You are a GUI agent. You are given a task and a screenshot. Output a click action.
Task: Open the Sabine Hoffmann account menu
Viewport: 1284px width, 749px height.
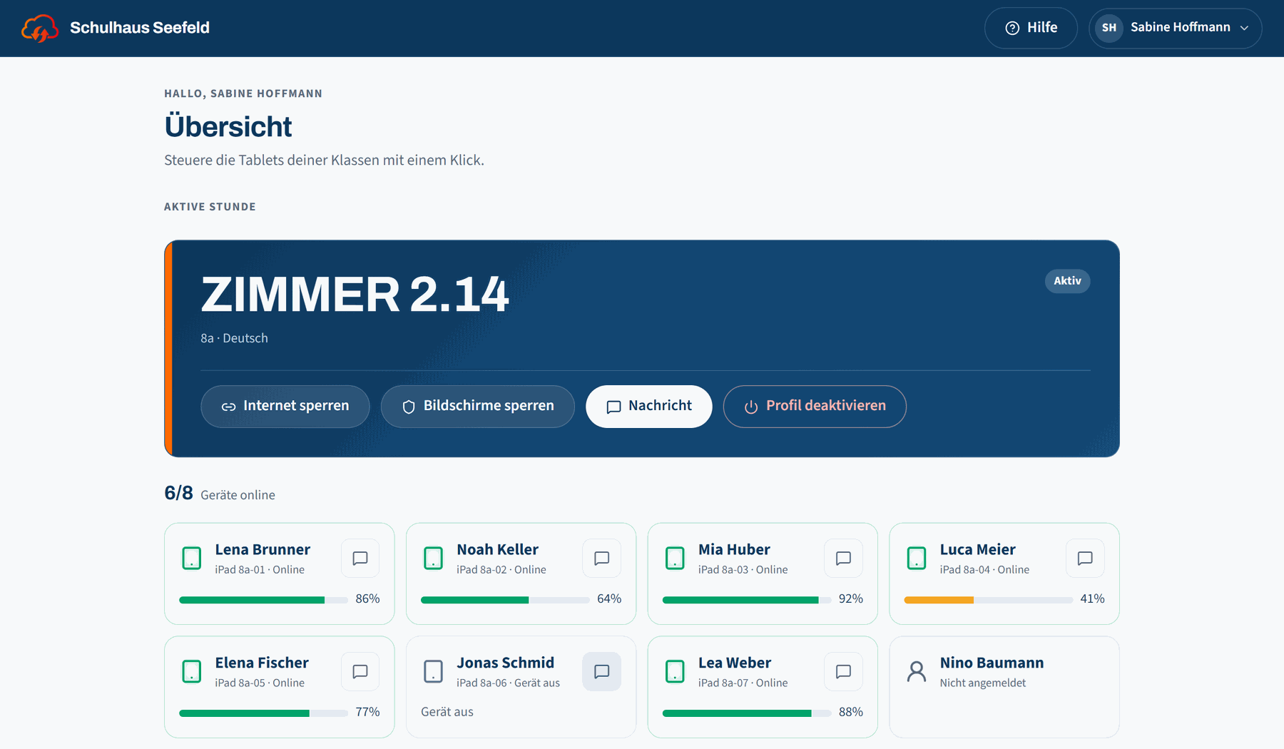(x=1176, y=29)
